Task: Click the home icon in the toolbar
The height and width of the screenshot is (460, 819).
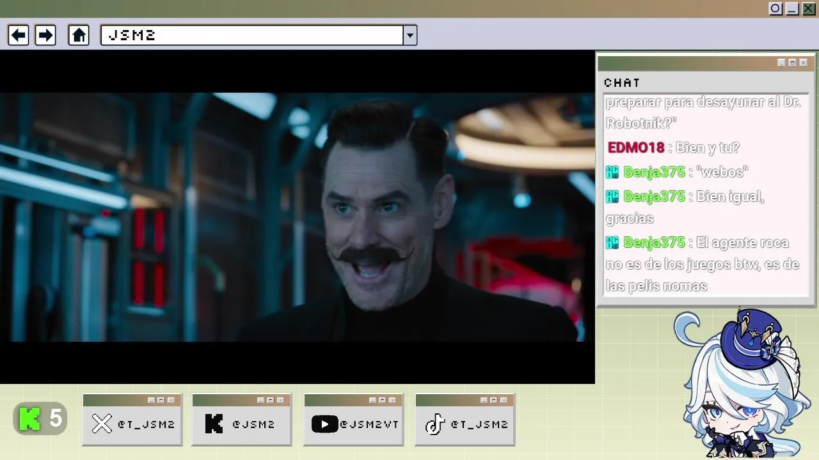Action: (x=79, y=35)
